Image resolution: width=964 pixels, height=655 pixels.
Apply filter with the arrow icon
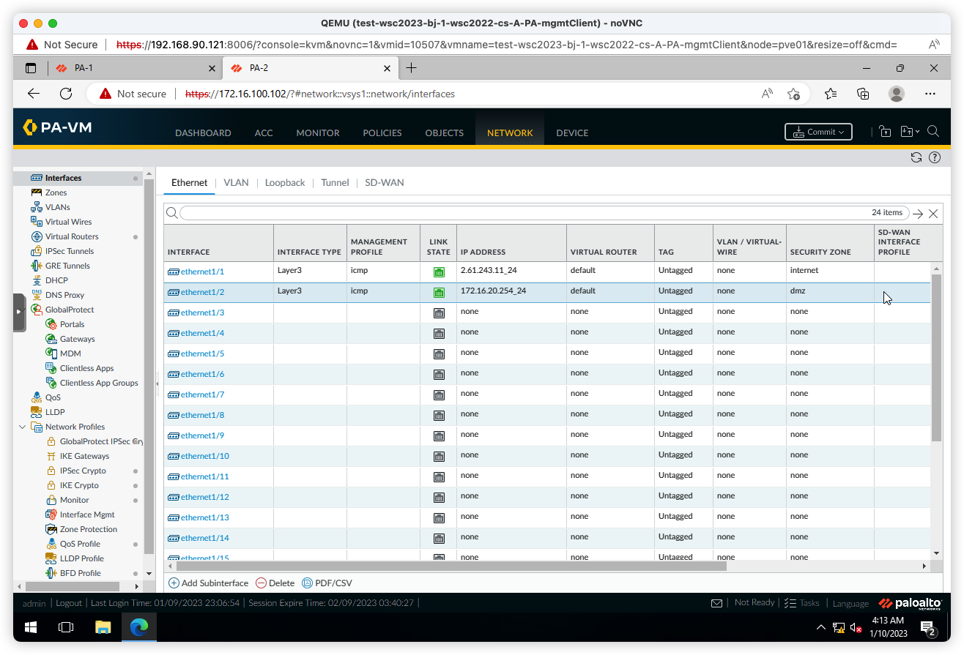918,214
